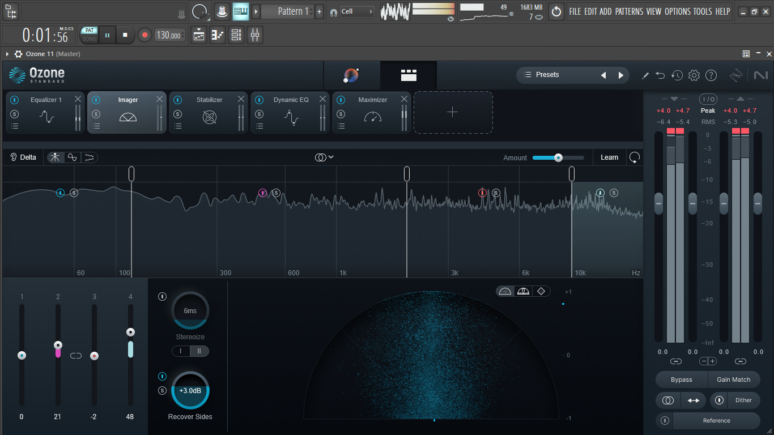This screenshot has width=774, height=435.
Task: Open the Ozone help question mark icon
Action: (x=711, y=75)
